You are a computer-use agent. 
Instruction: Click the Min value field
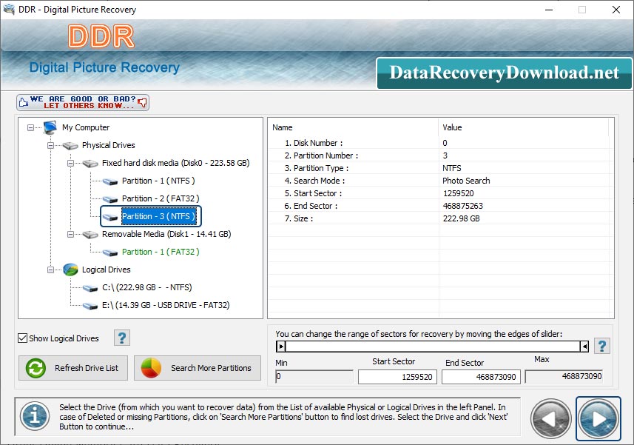[314, 377]
